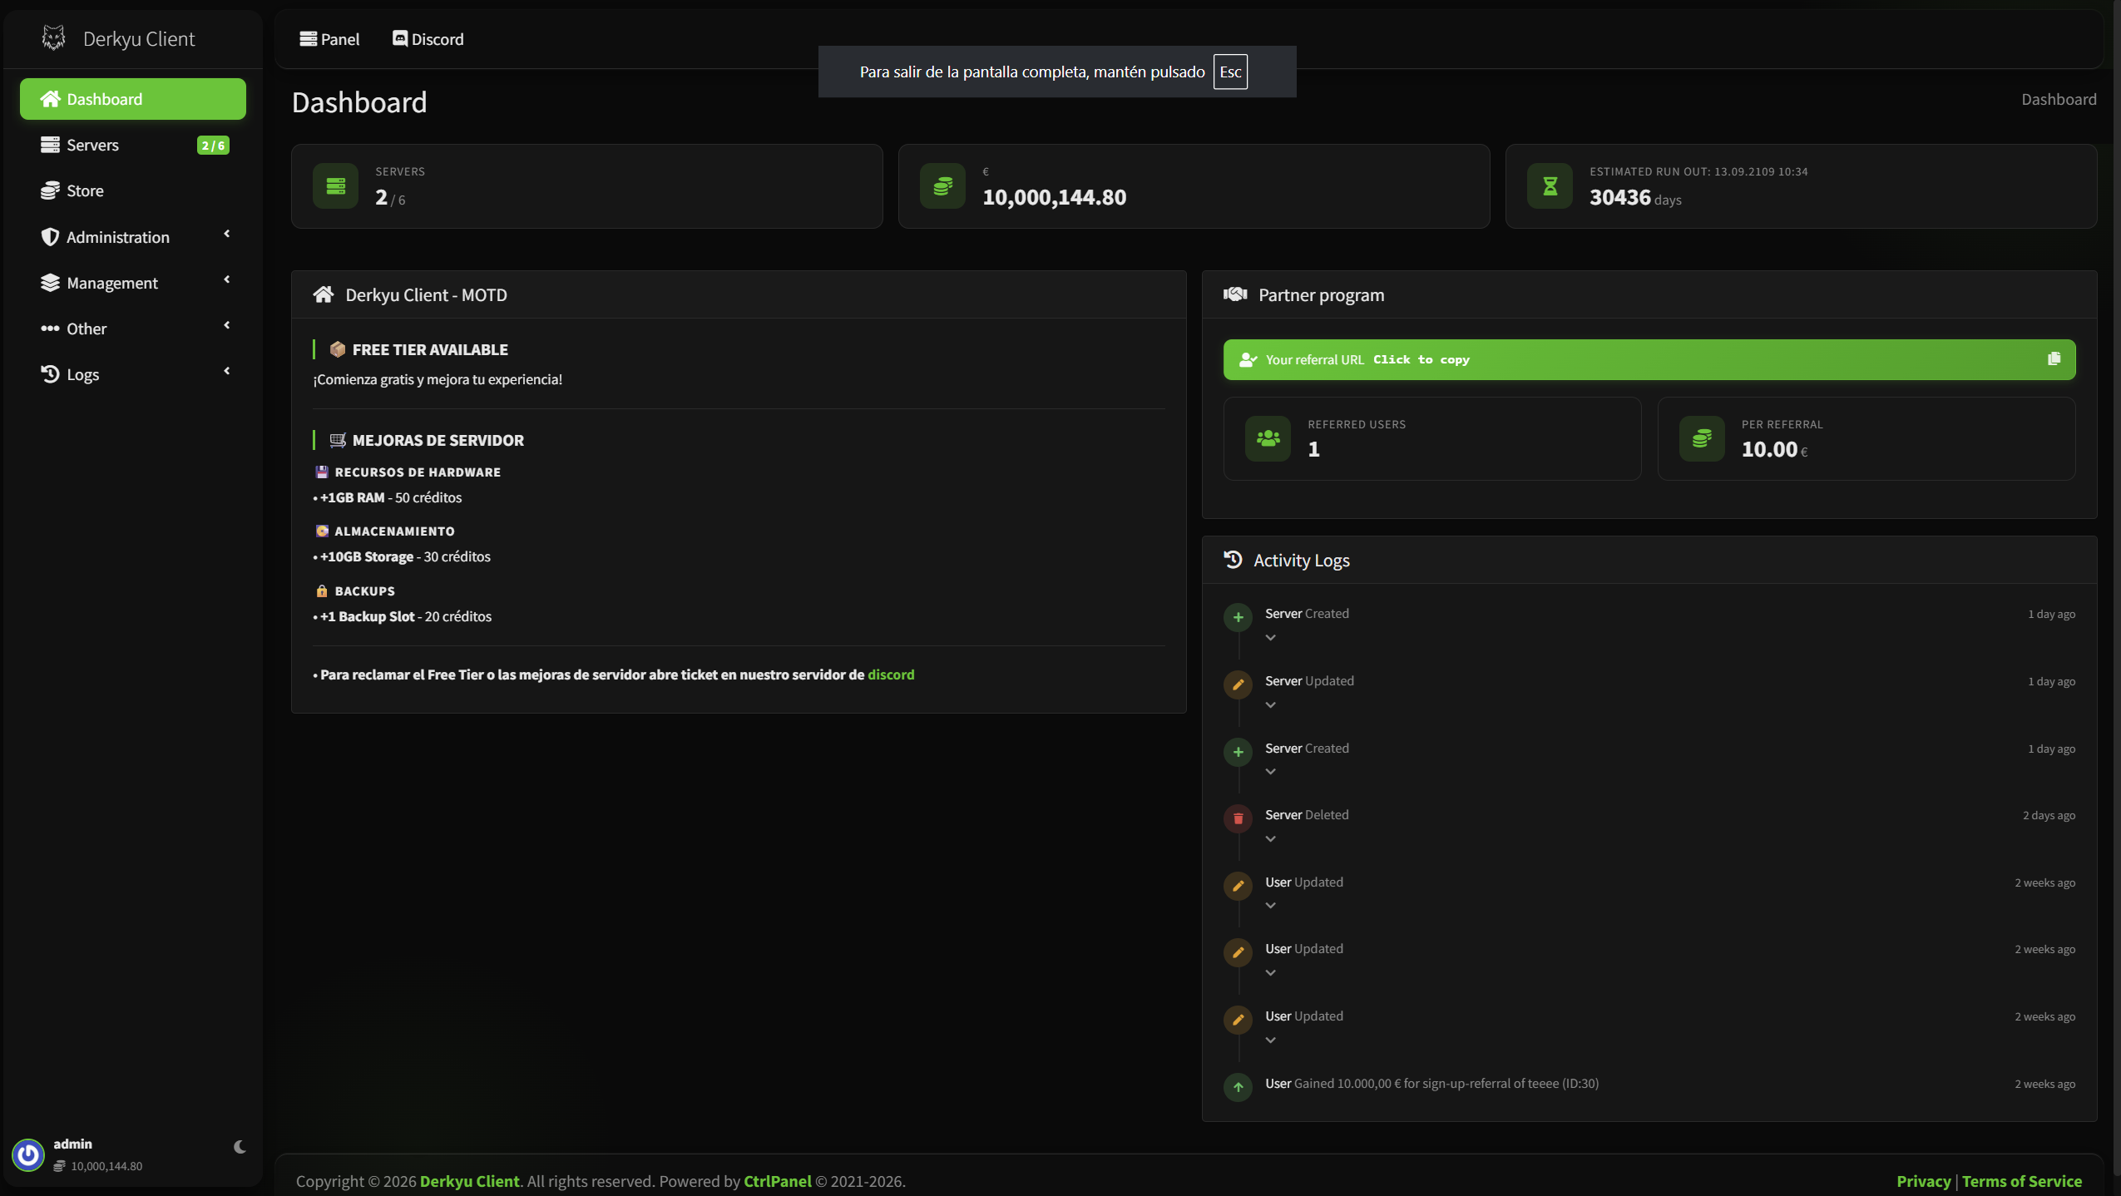Click the green arrow icon on Gained referral entry
The width and height of the screenshot is (2121, 1196).
[x=1238, y=1087]
